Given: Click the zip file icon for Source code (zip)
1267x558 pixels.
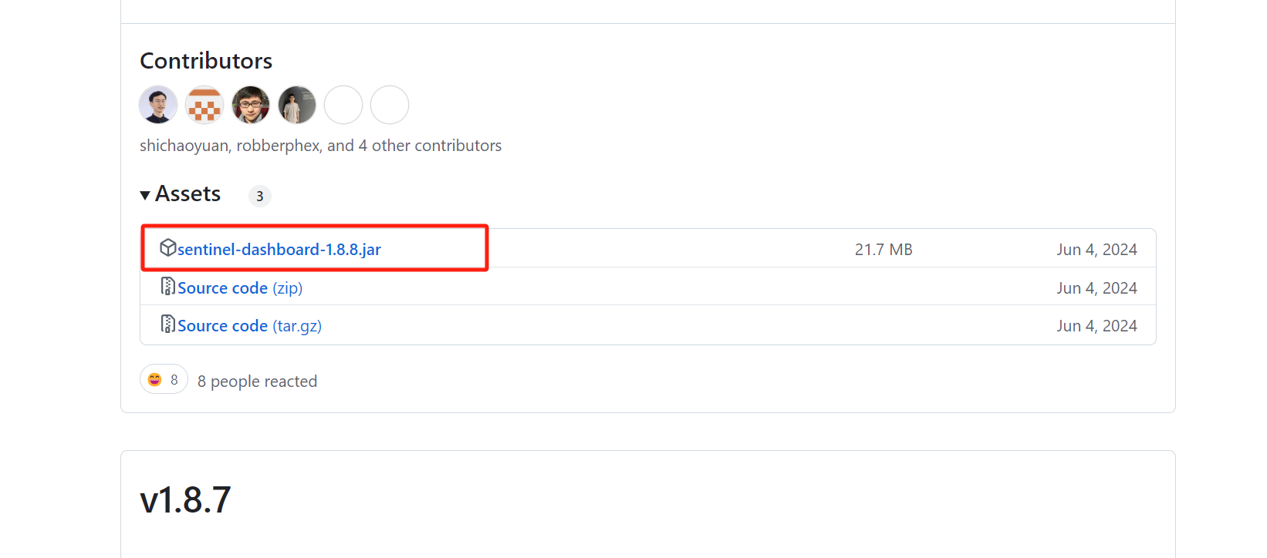Looking at the screenshot, I should (168, 286).
